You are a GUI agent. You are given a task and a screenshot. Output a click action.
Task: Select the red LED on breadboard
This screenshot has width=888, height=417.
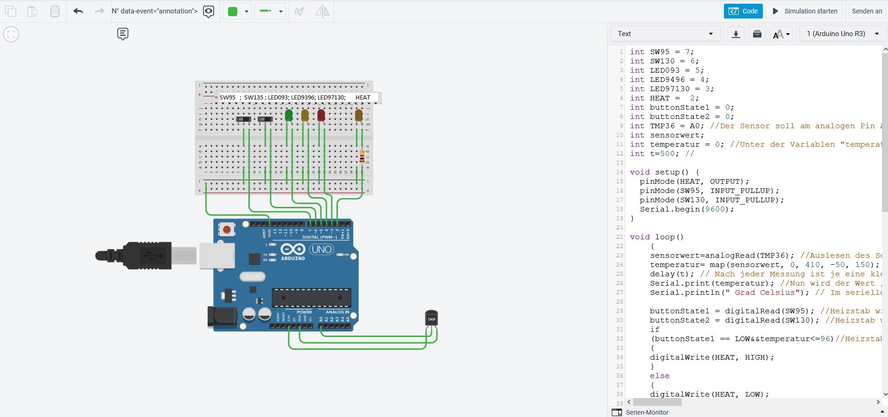[321, 115]
